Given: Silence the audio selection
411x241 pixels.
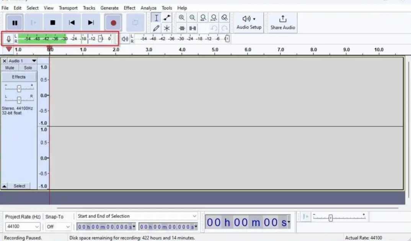Looking at the screenshot, I should [192, 28].
